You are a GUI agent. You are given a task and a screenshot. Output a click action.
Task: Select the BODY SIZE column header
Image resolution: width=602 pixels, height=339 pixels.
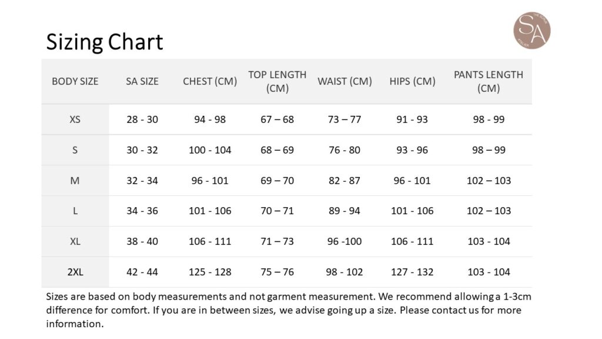75,81
